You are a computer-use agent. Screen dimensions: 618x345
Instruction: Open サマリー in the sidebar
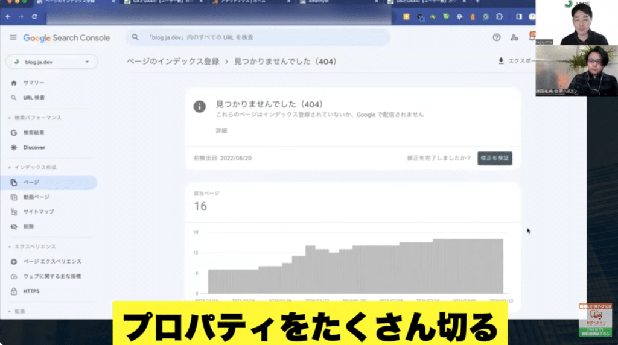(34, 83)
